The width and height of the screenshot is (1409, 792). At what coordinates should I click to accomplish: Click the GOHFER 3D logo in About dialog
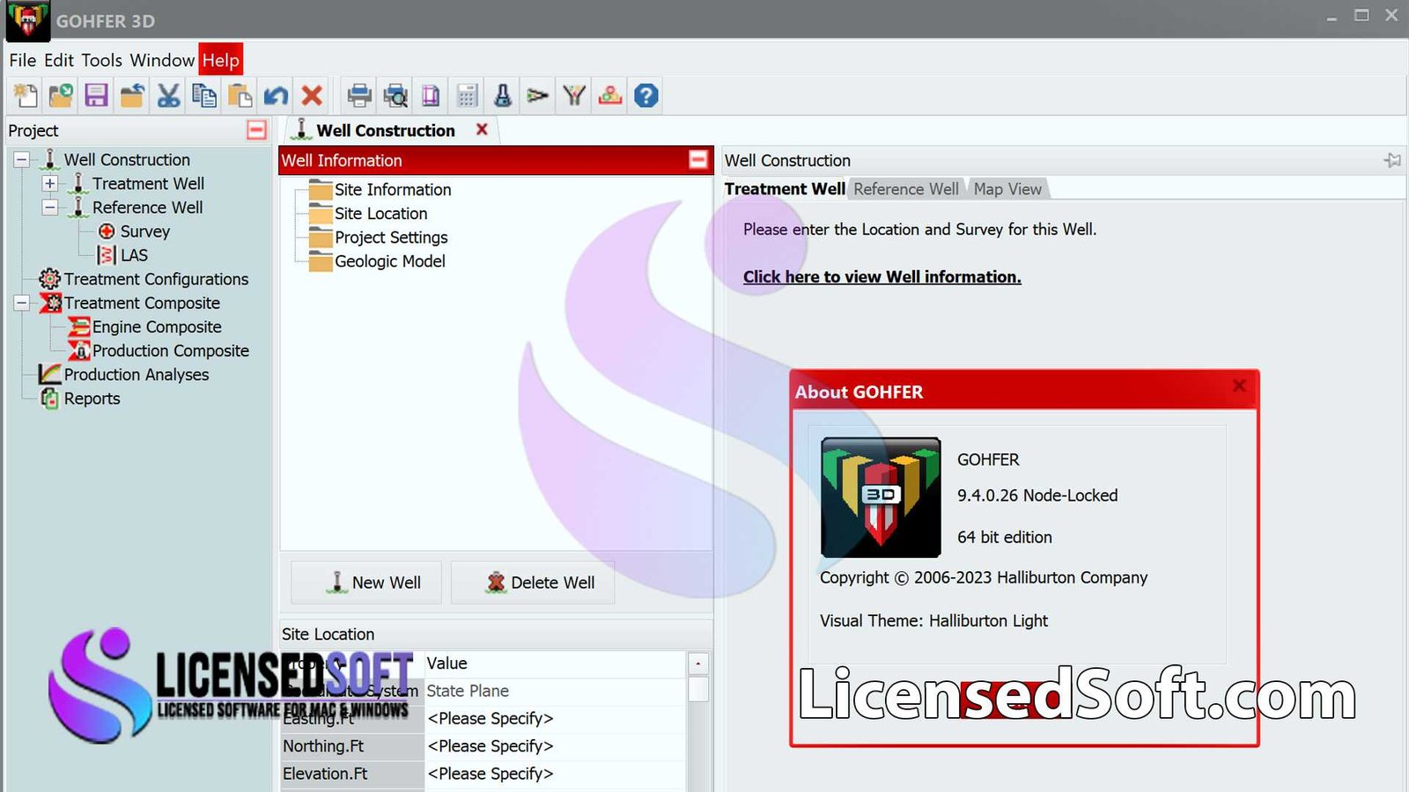(x=881, y=497)
